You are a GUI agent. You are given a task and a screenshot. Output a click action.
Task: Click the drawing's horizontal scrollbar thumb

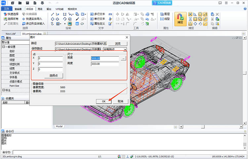[x=203, y=127]
